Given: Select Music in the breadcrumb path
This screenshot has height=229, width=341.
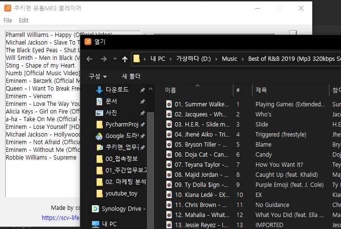Looking at the screenshot, I should tap(230, 59).
